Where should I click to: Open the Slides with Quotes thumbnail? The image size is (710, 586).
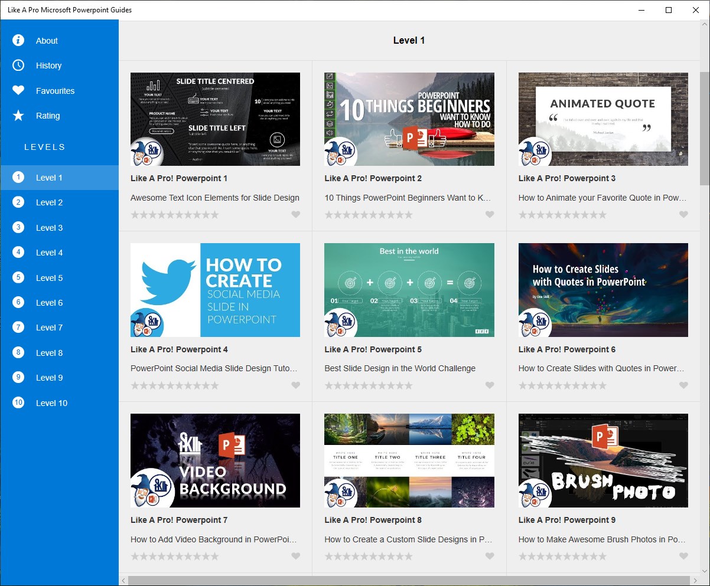pyautogui.click(x=603, y=290)
